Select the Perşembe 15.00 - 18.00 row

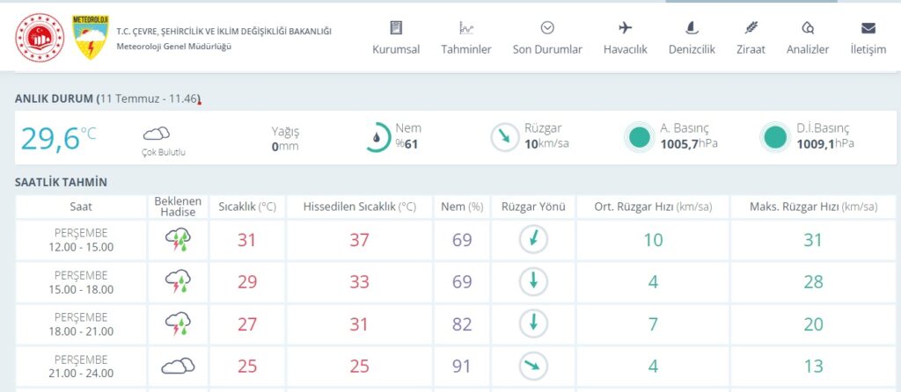81,281
